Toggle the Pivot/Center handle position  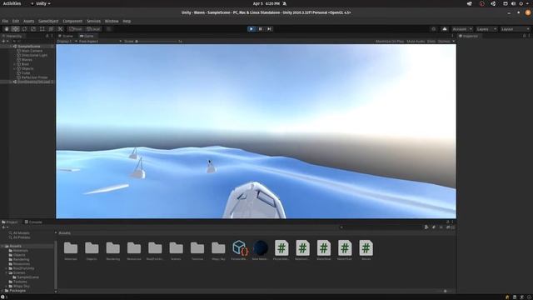[x=76, y=29]
